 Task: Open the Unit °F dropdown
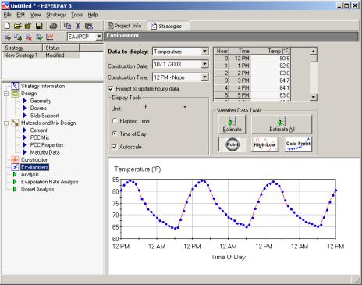pyautogui.click(x=185, y=107)
